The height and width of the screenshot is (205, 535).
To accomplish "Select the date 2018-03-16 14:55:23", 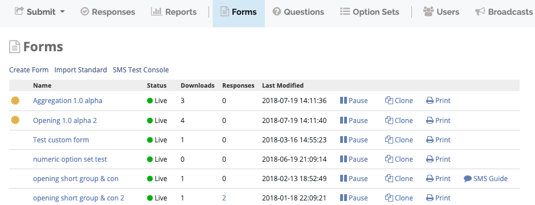I will point(295,140).
